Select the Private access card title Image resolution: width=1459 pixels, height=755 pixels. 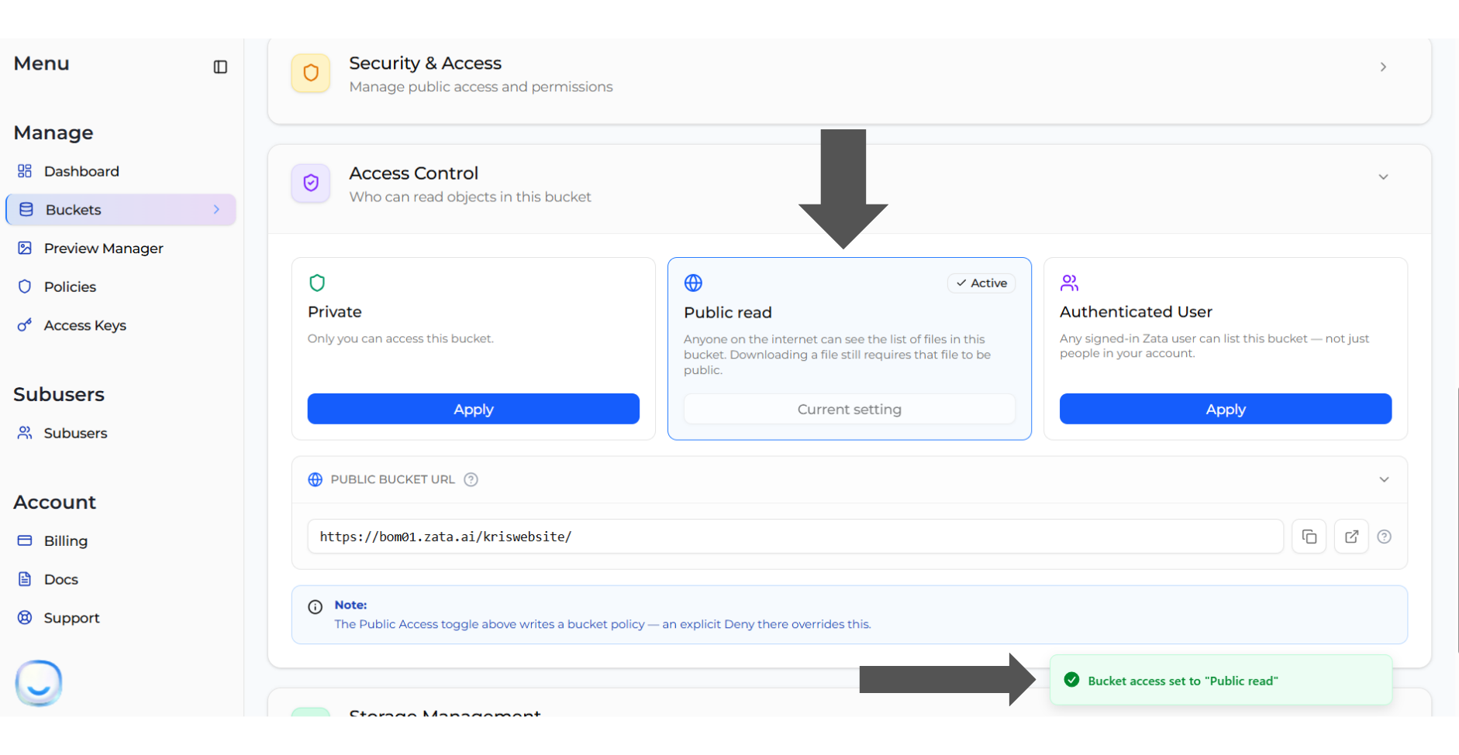(335, 312)
